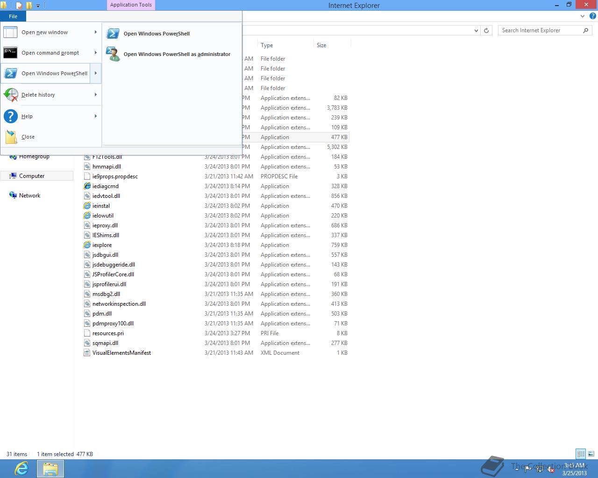This screenshot has height=478, width=598.
Task: Click the network tray icon
Action: tap(540, 470)
